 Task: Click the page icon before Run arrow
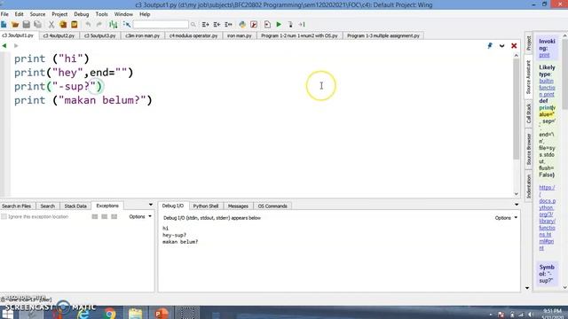point(267,24)
